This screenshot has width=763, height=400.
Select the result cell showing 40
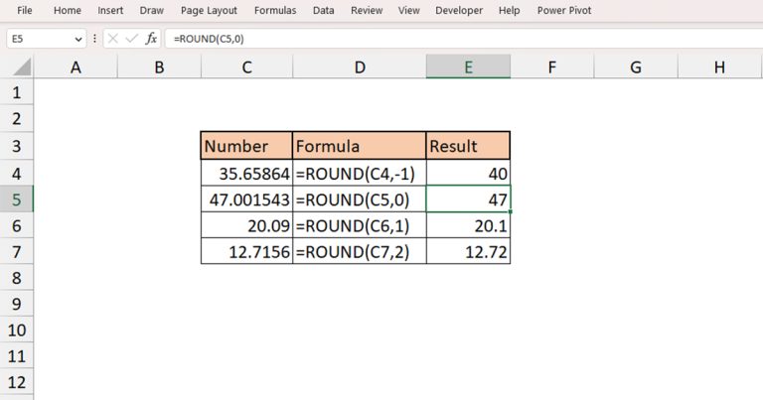coord(468,173)
